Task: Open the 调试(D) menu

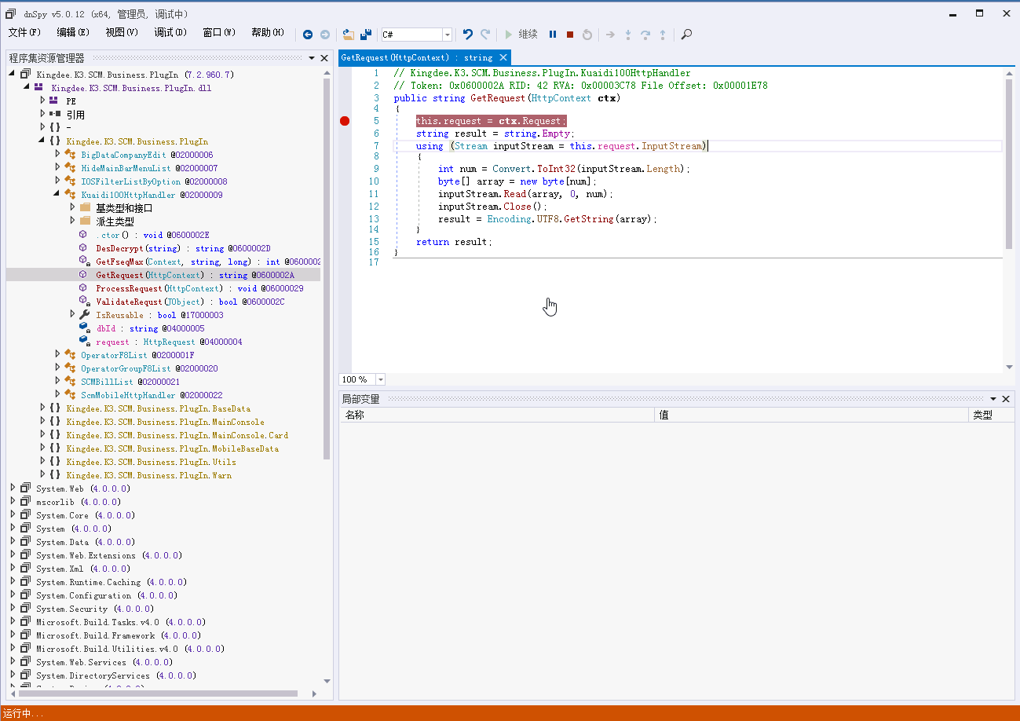Action: click(x=170, y=32)
